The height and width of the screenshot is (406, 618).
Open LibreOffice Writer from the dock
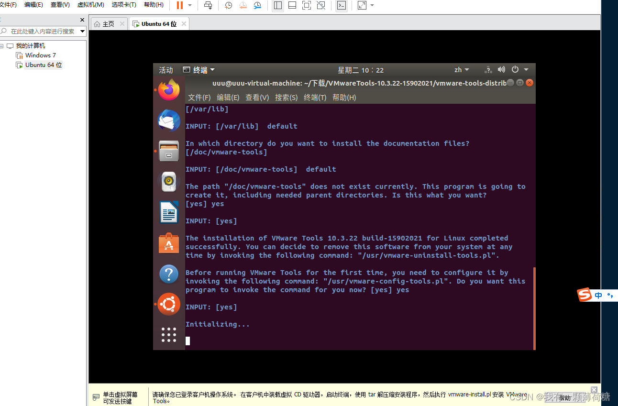click(169, 212)
